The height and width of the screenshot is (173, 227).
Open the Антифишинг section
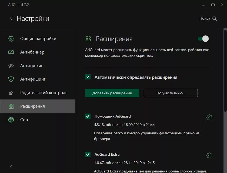(38, 79)
